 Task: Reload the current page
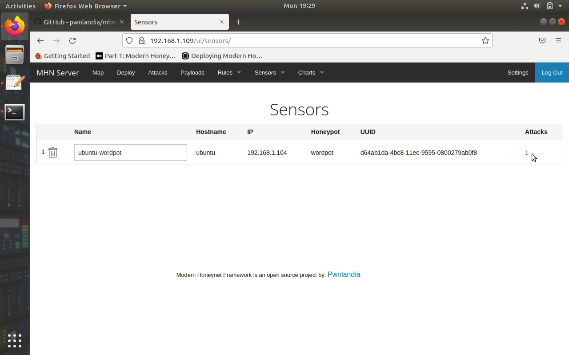72,41
